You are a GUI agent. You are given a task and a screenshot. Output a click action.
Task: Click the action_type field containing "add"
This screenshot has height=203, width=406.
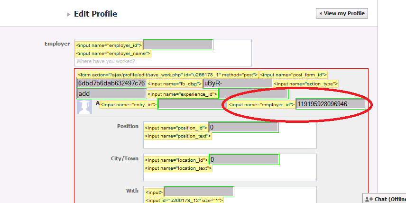point(111,93)
